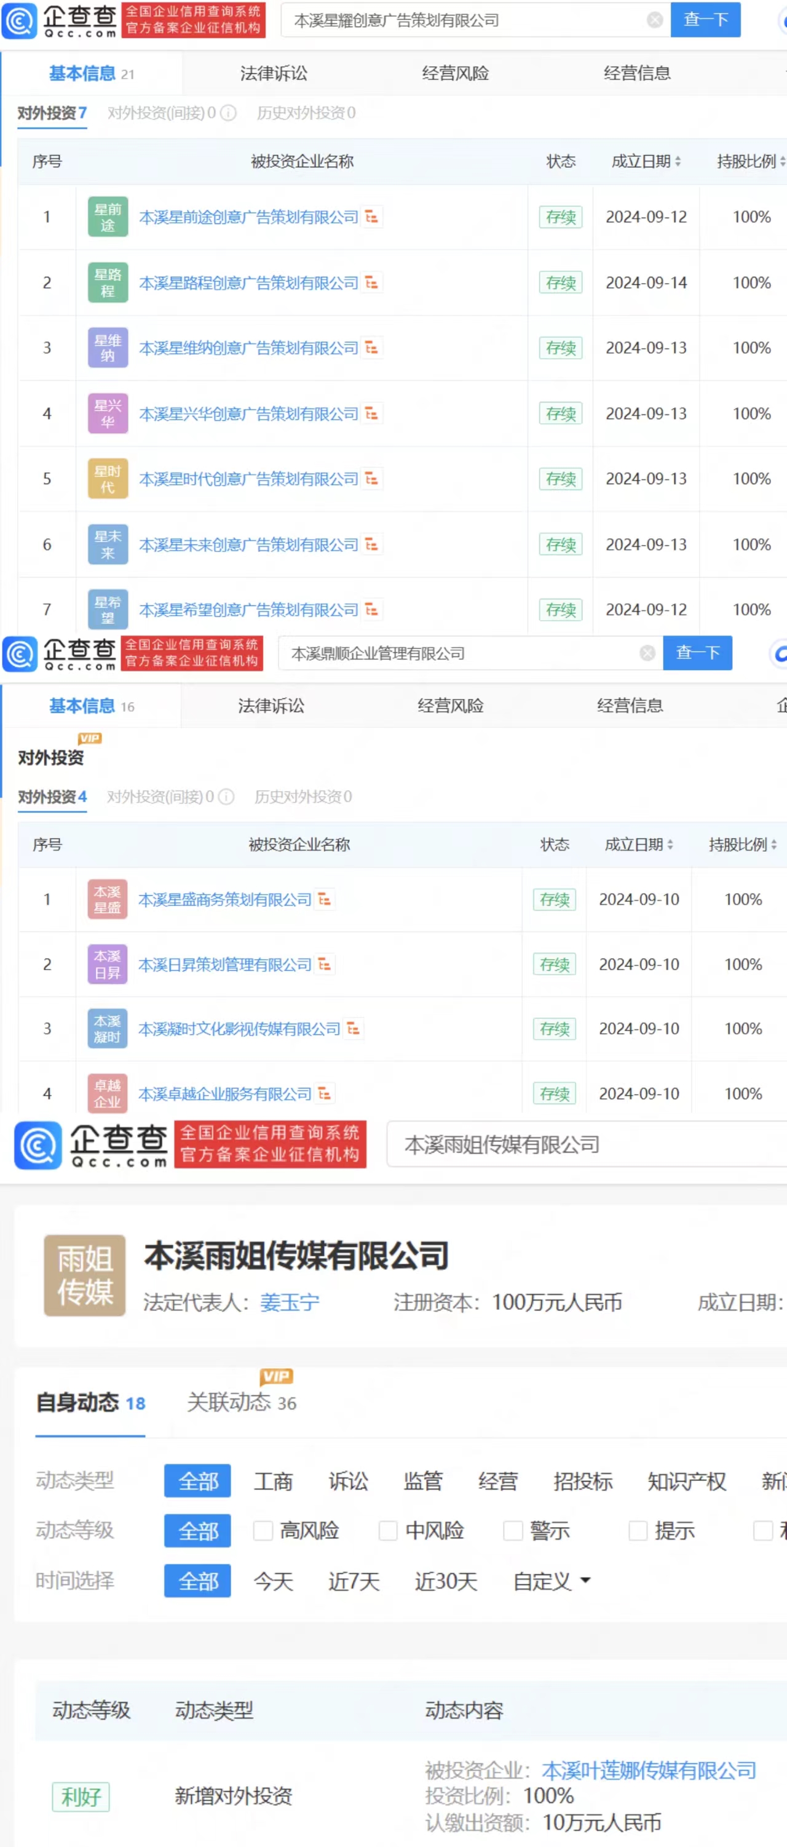Select 全部 in 动态等级 row
The width and height of the screenshot is (787, 1847).
(x=197, y=1531)
